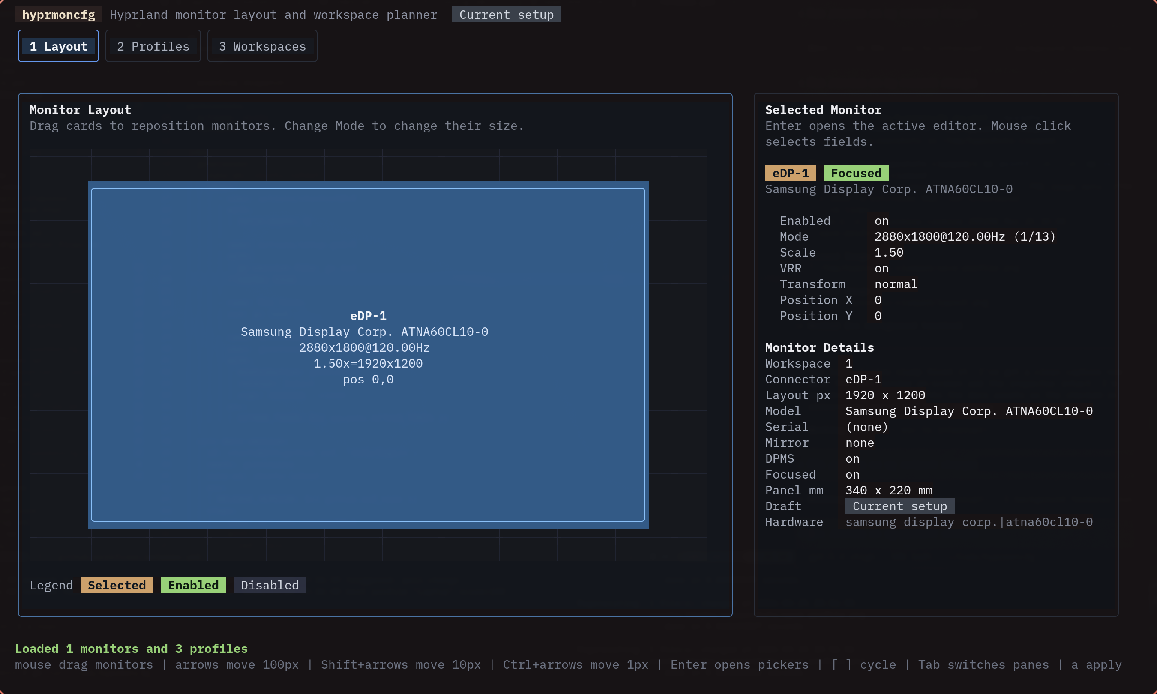
Task: Open the Mirror picker set to none
Action: point(860,443)
